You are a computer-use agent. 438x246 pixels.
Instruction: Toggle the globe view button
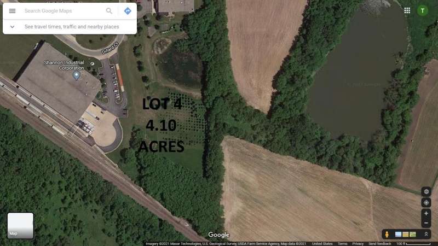point(427,192)
